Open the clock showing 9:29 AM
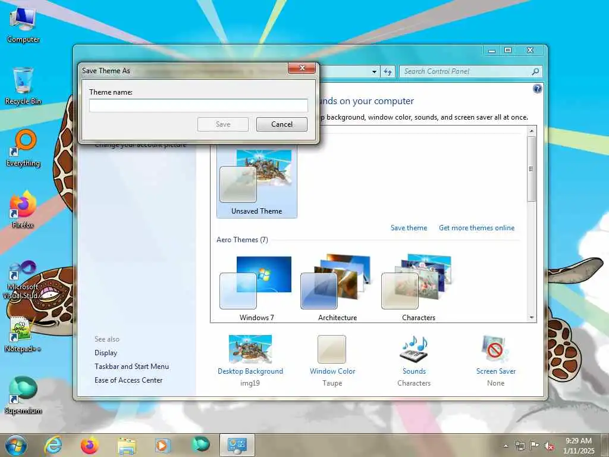This screenshot has width=609, height=457. [x=579, y=446]
